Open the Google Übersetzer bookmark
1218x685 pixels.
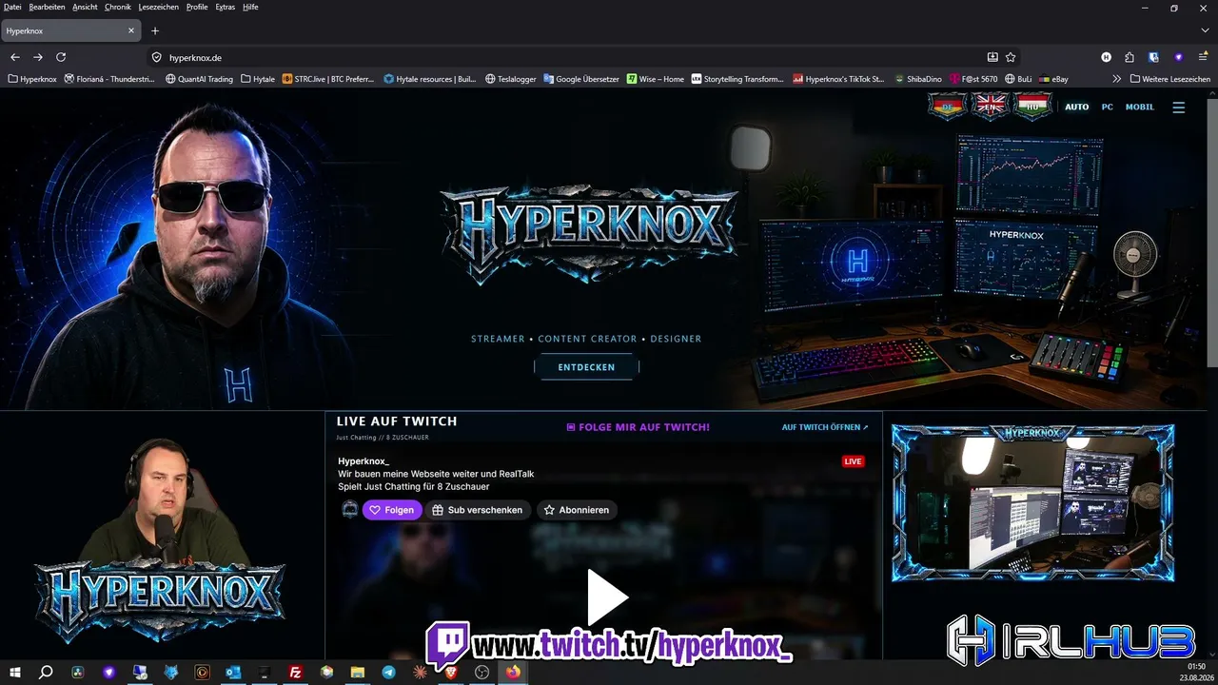(x=581, y=79)
